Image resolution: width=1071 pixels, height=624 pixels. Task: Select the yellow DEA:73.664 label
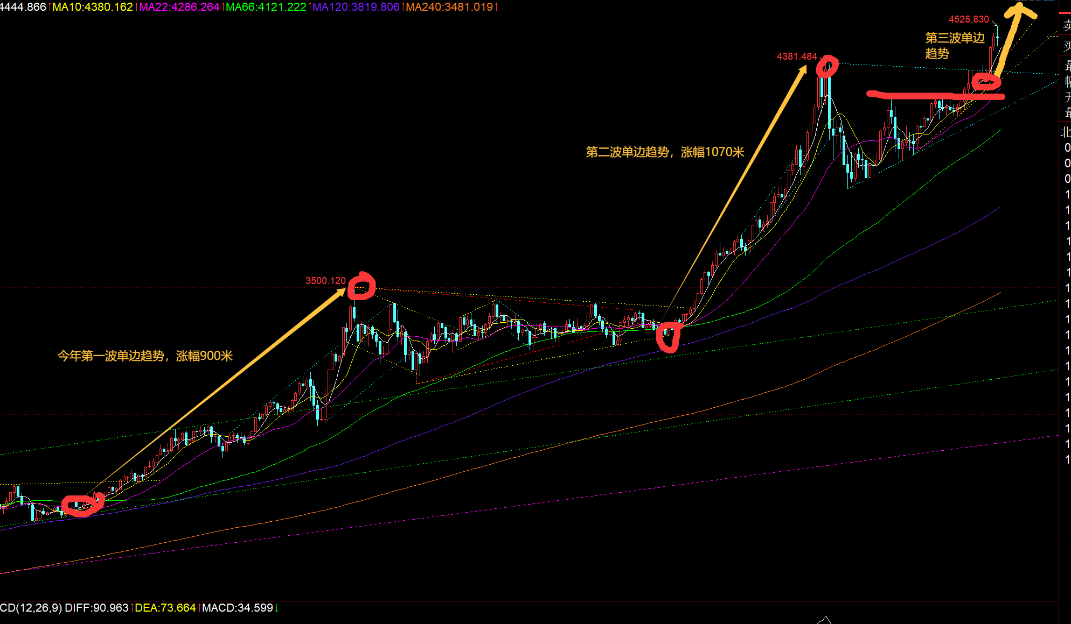(x=165, y=608)
